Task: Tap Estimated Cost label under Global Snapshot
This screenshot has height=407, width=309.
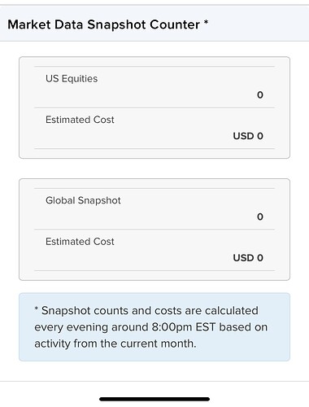Action: click(80, 242)
